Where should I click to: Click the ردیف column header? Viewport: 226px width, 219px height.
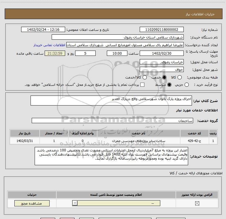213,133
